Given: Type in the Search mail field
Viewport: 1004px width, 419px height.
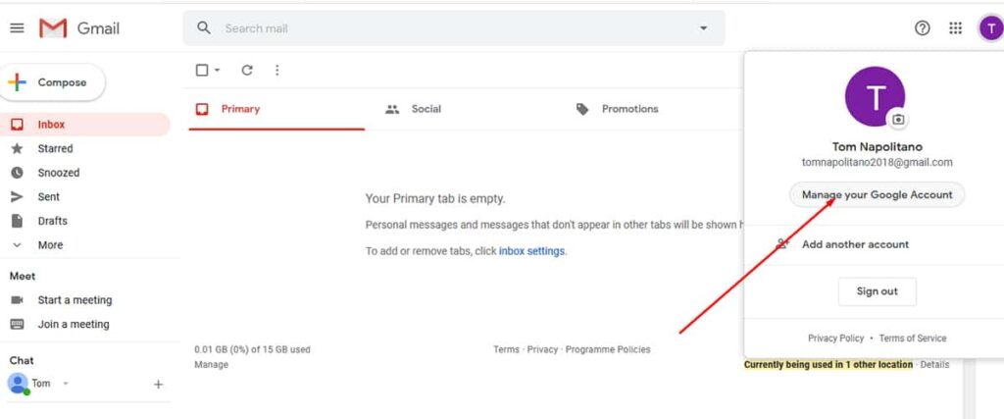Looking at the screenshot, I should 453,28.
